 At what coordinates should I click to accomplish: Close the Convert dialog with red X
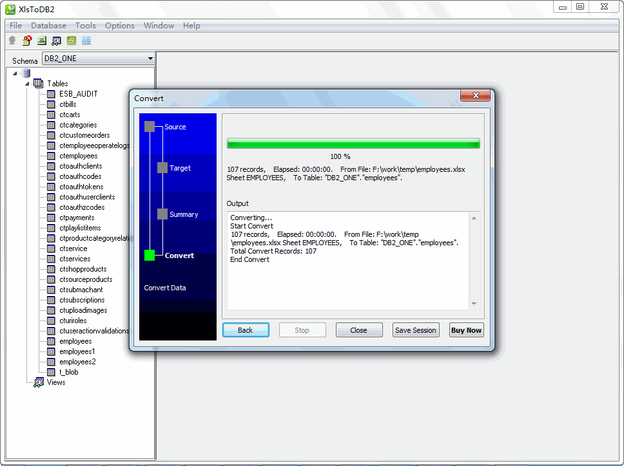coord(476,95)
